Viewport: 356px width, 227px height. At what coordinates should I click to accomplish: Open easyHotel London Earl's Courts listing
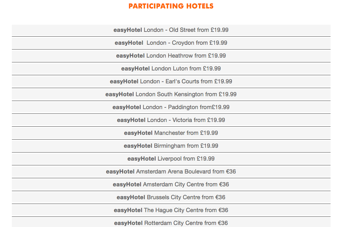(171, 82)
